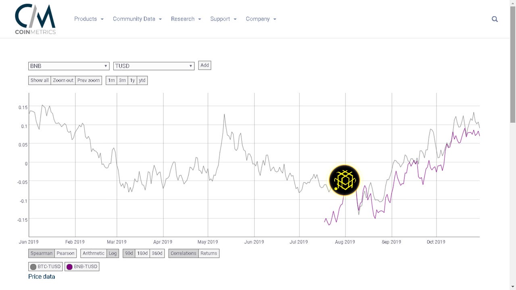Click the Oct 2019 x-axis label

[x=436, y=242]
